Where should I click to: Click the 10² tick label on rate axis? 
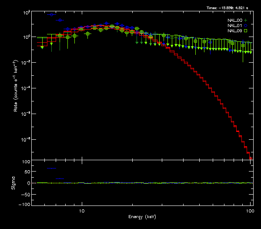point(27,12)
